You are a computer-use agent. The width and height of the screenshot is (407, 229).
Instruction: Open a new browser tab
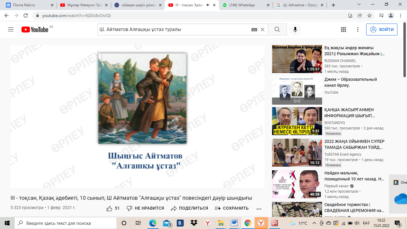[x=333, y=5]
